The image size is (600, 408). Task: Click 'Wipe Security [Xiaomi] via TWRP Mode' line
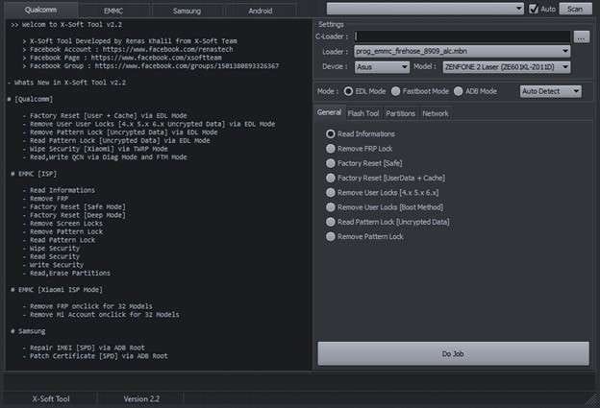[95, 149]
